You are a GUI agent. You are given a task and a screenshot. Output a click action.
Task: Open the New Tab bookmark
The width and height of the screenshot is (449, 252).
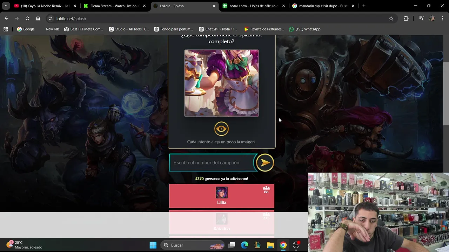52,29
